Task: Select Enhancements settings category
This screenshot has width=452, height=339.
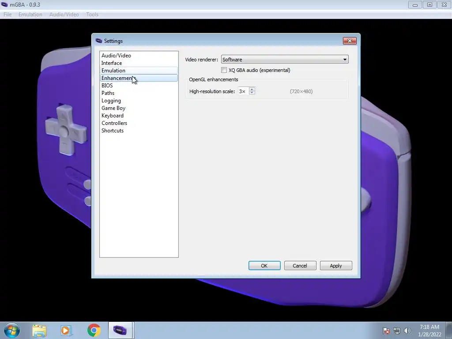Action: coord(139,78)
